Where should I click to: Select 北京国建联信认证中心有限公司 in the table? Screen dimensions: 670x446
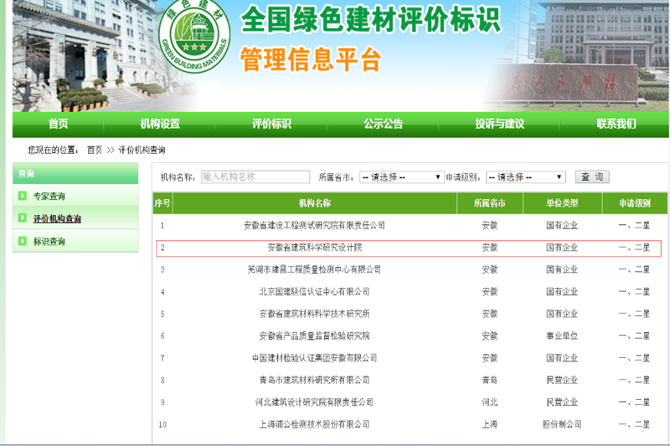314,292
